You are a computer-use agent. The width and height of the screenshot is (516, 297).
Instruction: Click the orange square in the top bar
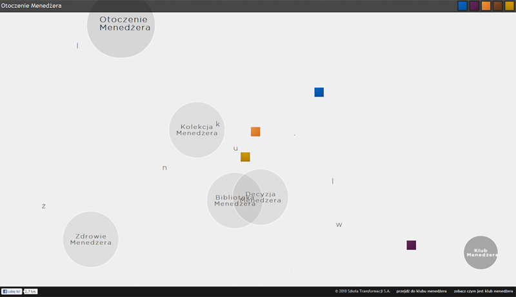[486, 6]
